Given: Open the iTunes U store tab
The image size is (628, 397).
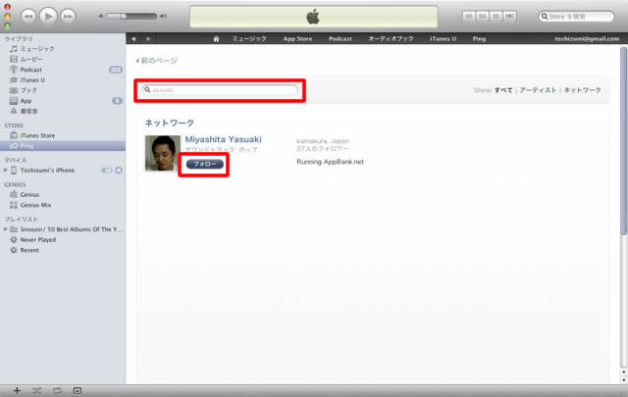Looking at the screenshot, I should click(443, 39).
